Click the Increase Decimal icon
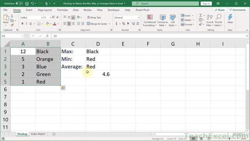 point(133,23)
